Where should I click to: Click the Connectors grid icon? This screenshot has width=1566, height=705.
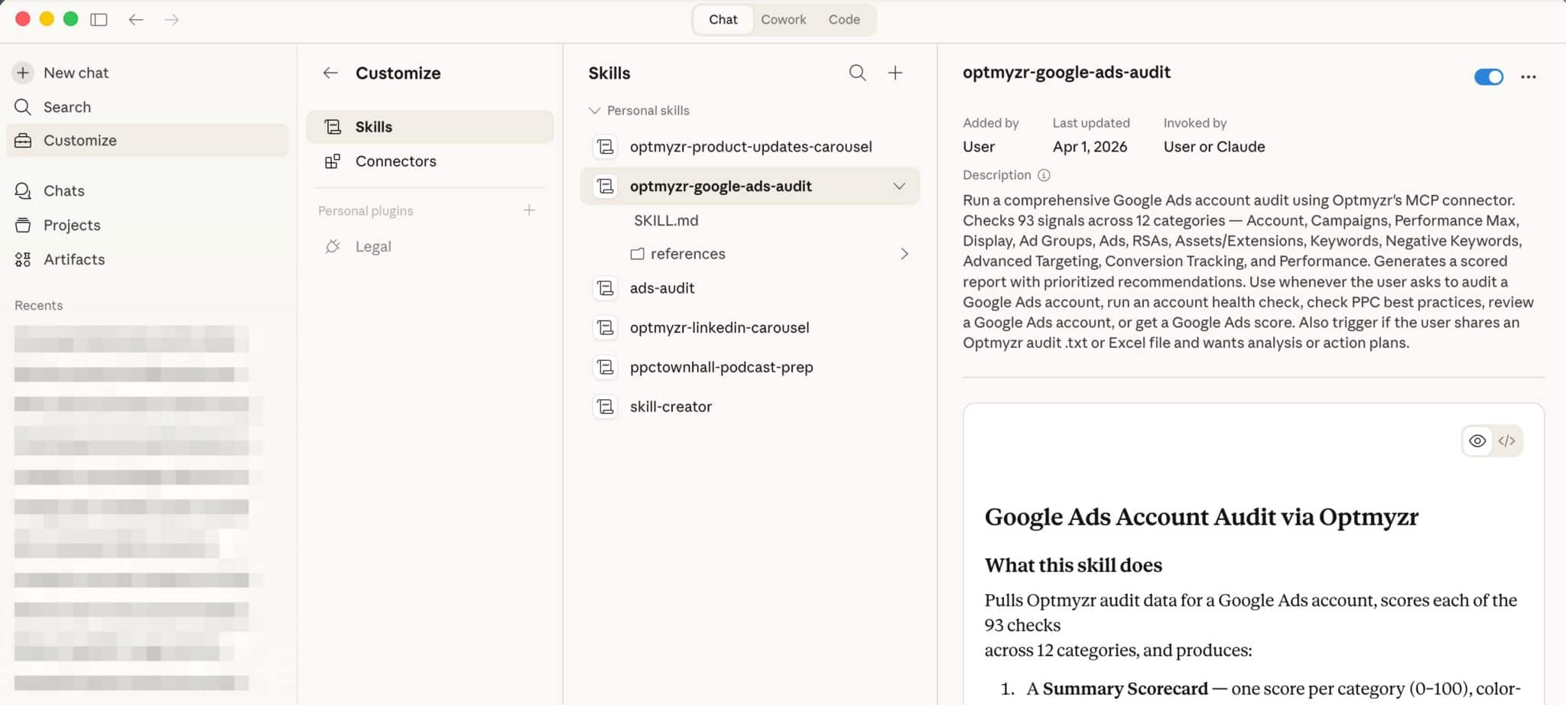pos(333,161)
